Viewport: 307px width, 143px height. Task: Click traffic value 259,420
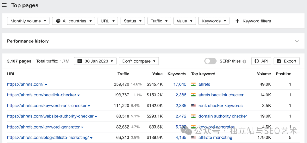[121, 84]
